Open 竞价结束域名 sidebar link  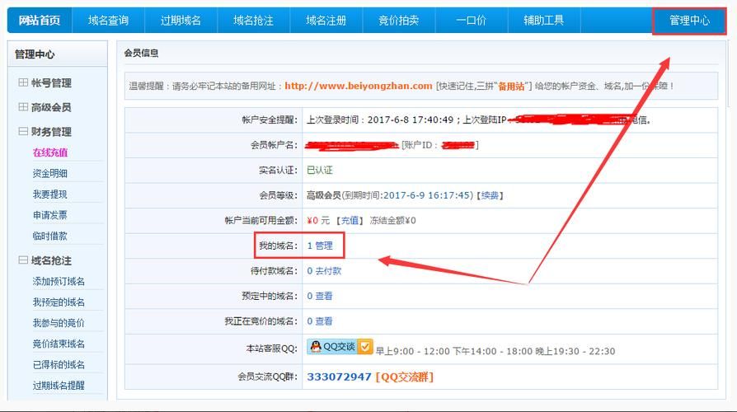point(59,344)
